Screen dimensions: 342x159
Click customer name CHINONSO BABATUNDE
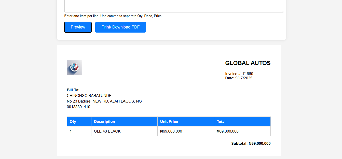tap(89, 96)
